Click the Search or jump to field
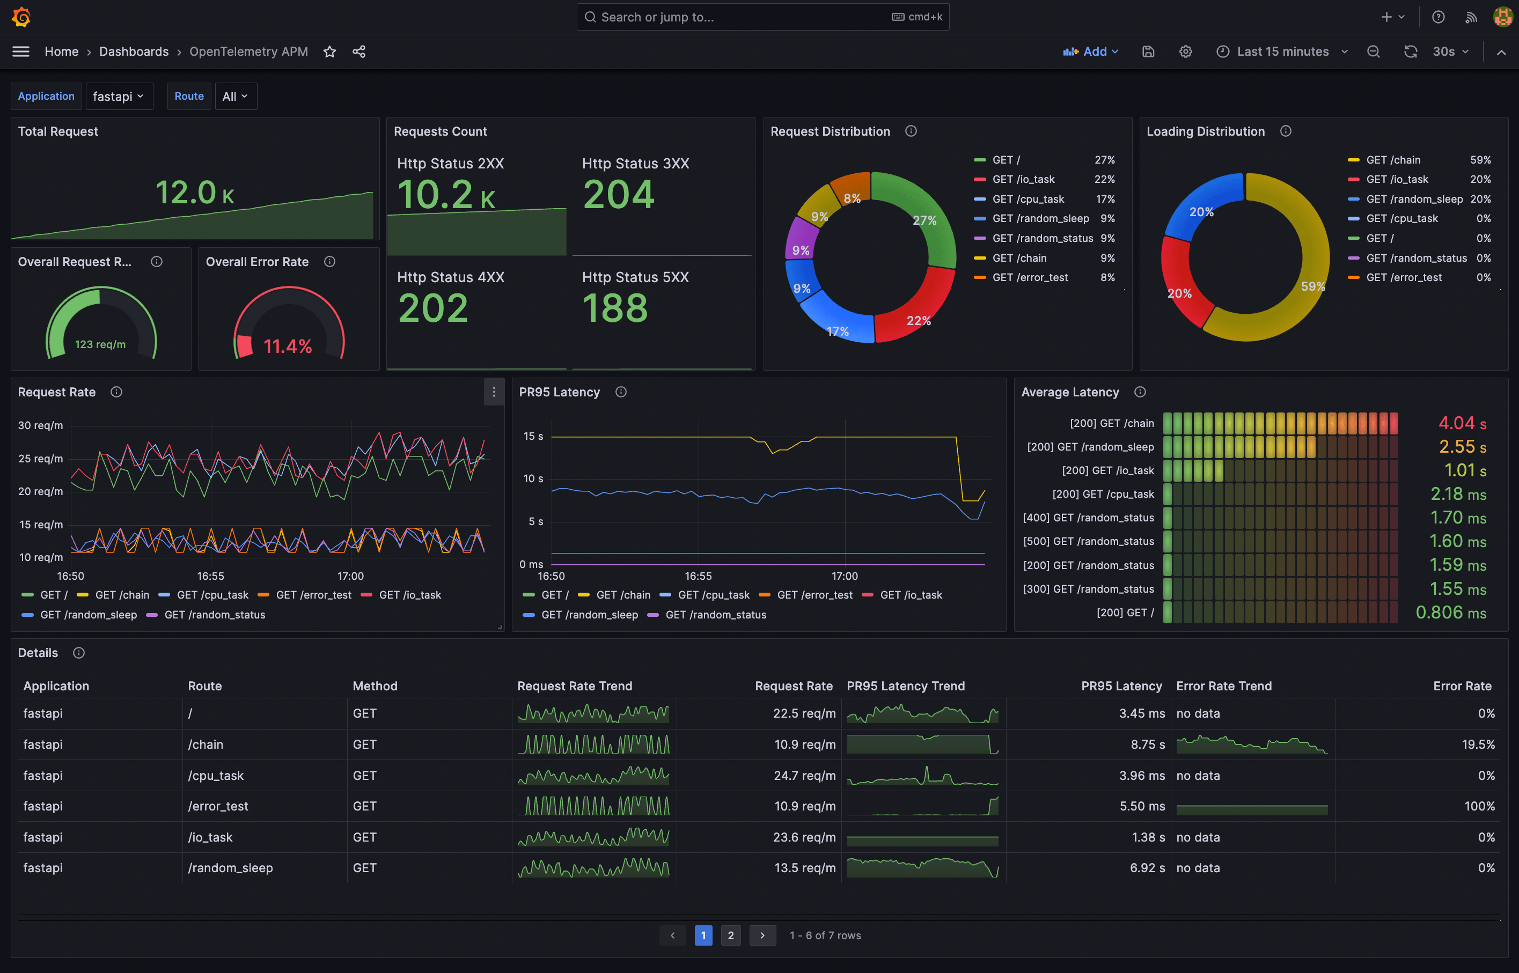 tap(762, 17)
